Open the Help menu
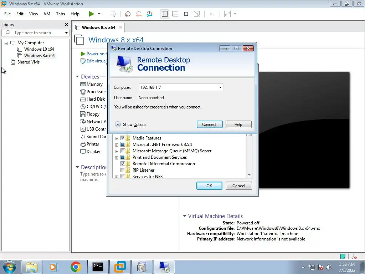The image size is (365, 274). click(x=75, y=14)
